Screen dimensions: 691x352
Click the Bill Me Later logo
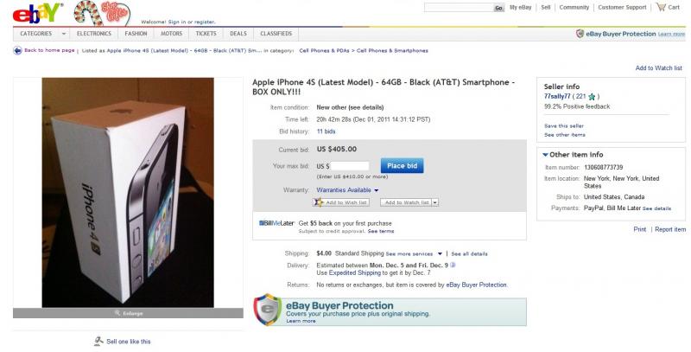coord(276,223)
